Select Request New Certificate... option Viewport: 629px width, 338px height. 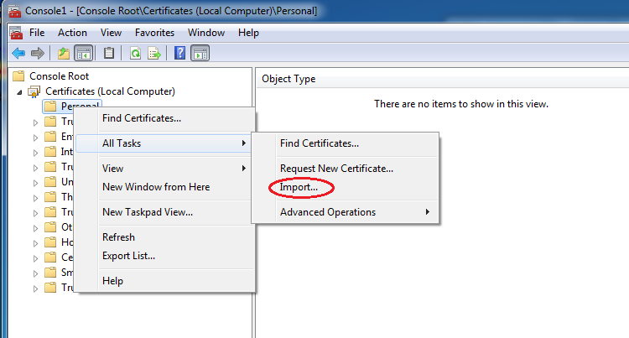click(336, 169)
